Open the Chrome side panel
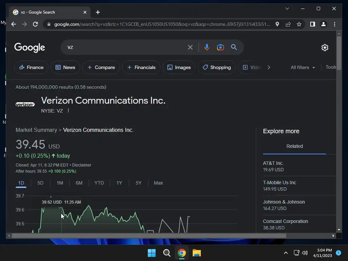This screenshot has height=261, width=348. point(313,24)
